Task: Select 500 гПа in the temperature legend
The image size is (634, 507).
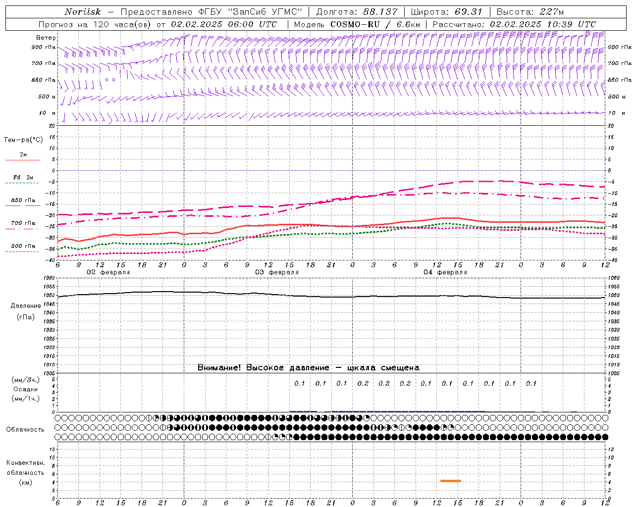Action: coord(23,246)
